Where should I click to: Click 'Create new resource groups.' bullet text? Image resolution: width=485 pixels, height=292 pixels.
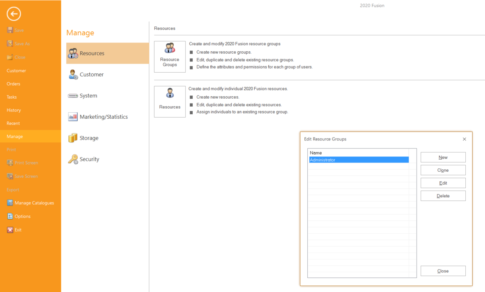click(224, 52)
